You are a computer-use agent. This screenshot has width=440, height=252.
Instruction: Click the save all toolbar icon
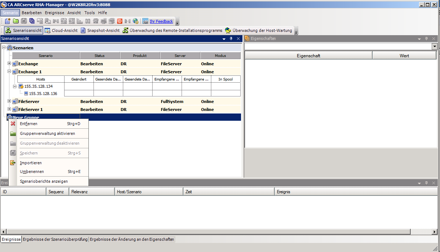(x=32, y=21)
